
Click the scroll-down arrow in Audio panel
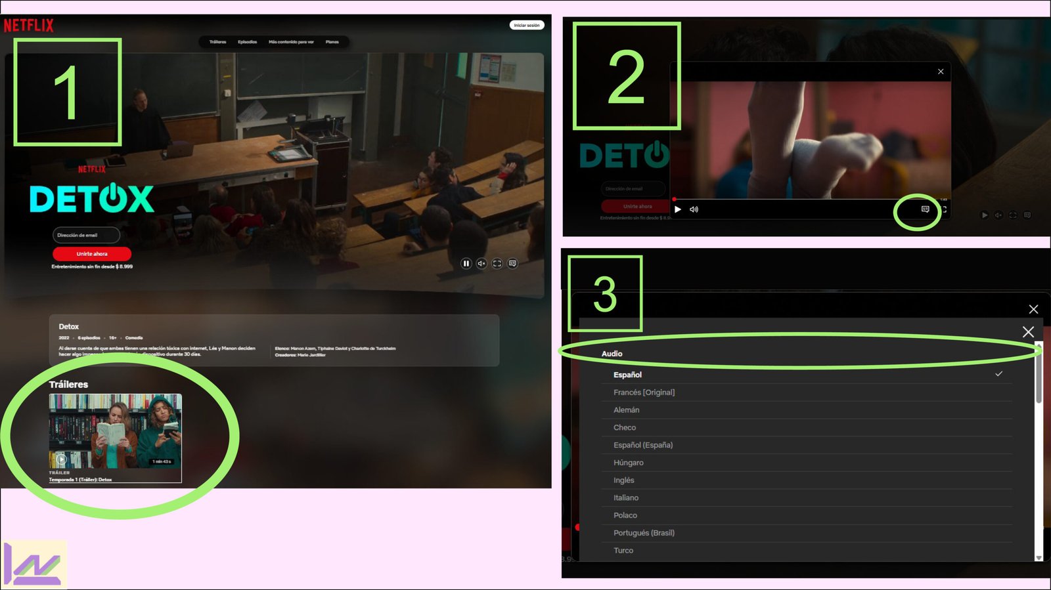(1039, 558)
